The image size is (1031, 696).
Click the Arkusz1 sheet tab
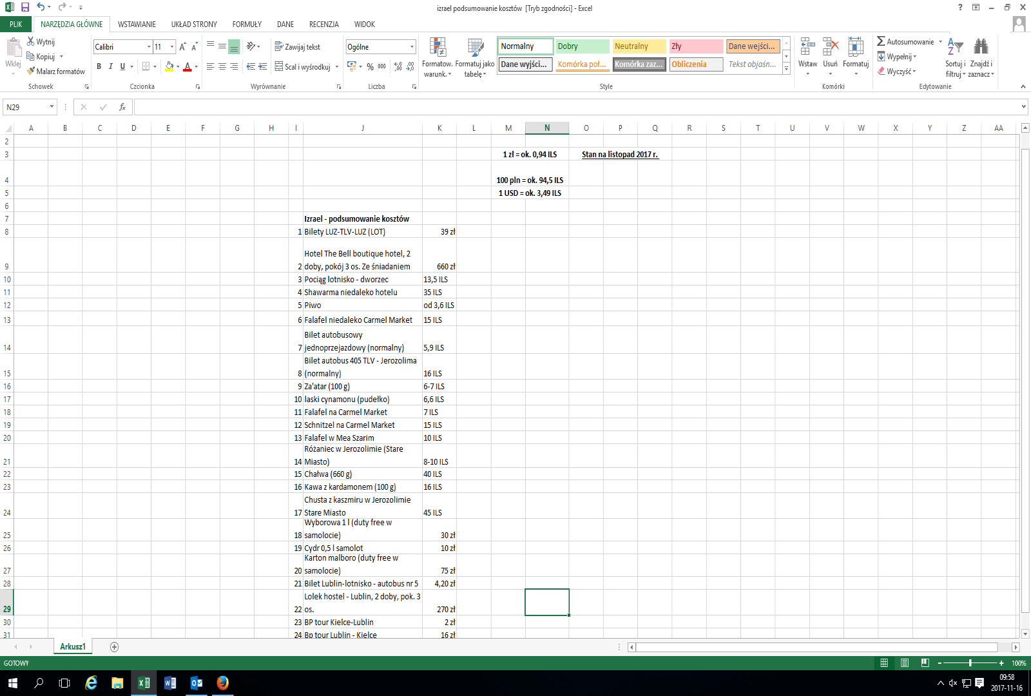pos(73,646)
